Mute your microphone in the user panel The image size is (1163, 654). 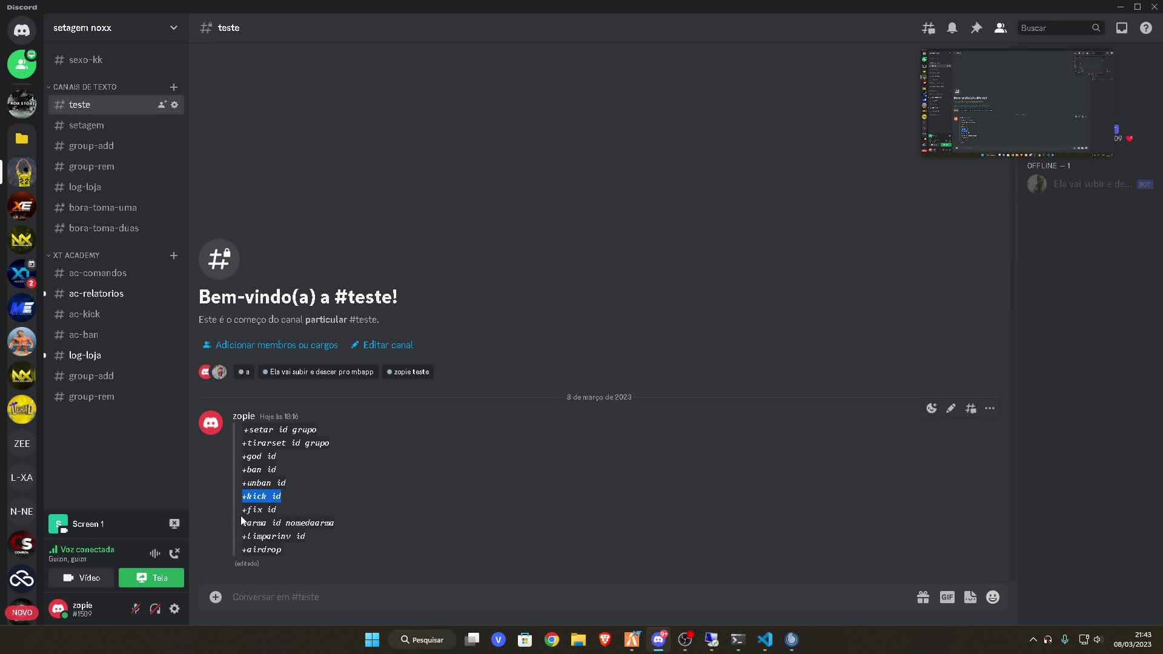pos(136,609)
